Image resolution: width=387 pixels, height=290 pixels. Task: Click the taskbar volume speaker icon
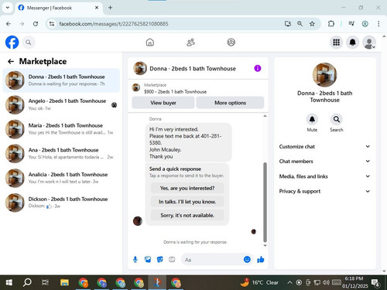pyautogui.click(x=326, y=282)
